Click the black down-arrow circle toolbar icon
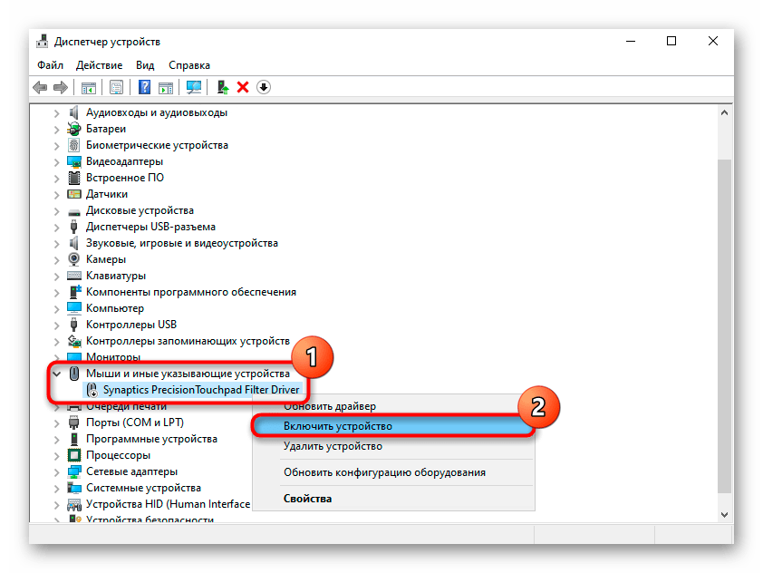 (x=264, y=87)
